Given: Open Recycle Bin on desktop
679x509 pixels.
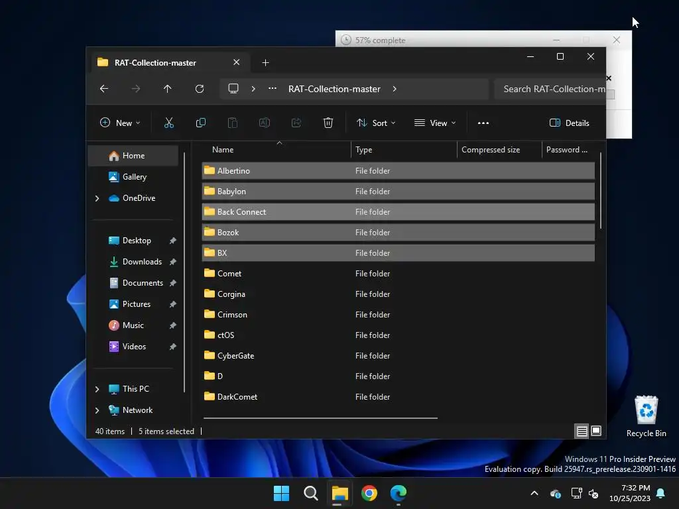Looking at the screenshot, I should [x=646, y=416].
